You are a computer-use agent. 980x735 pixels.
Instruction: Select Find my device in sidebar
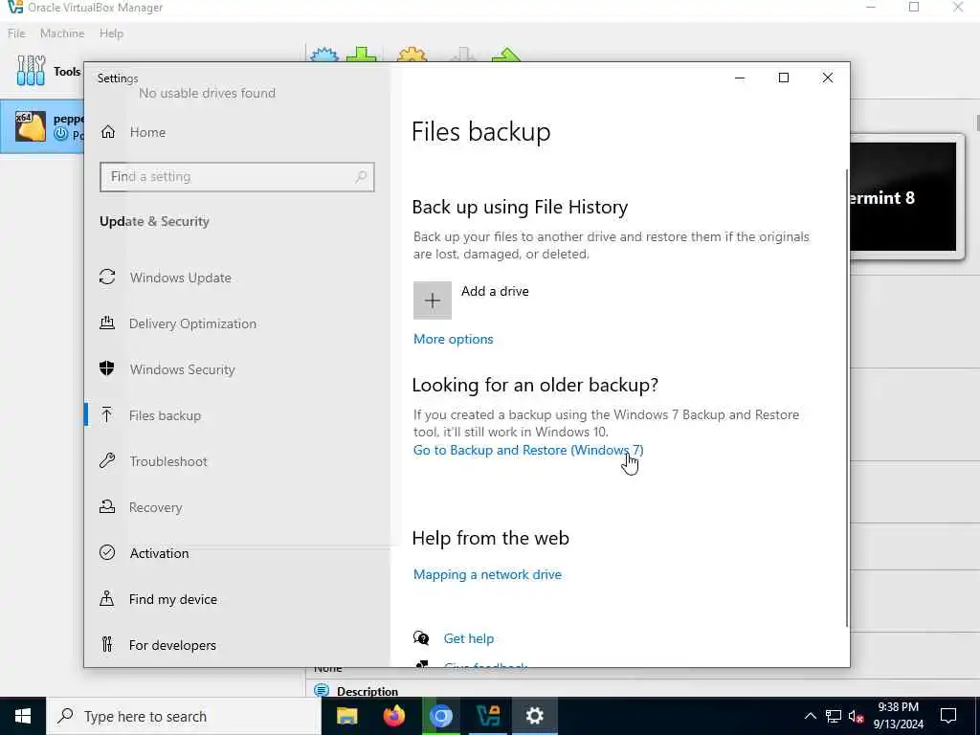click(173, 599)
